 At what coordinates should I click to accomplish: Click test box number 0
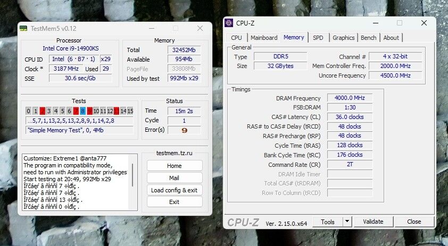28,111
